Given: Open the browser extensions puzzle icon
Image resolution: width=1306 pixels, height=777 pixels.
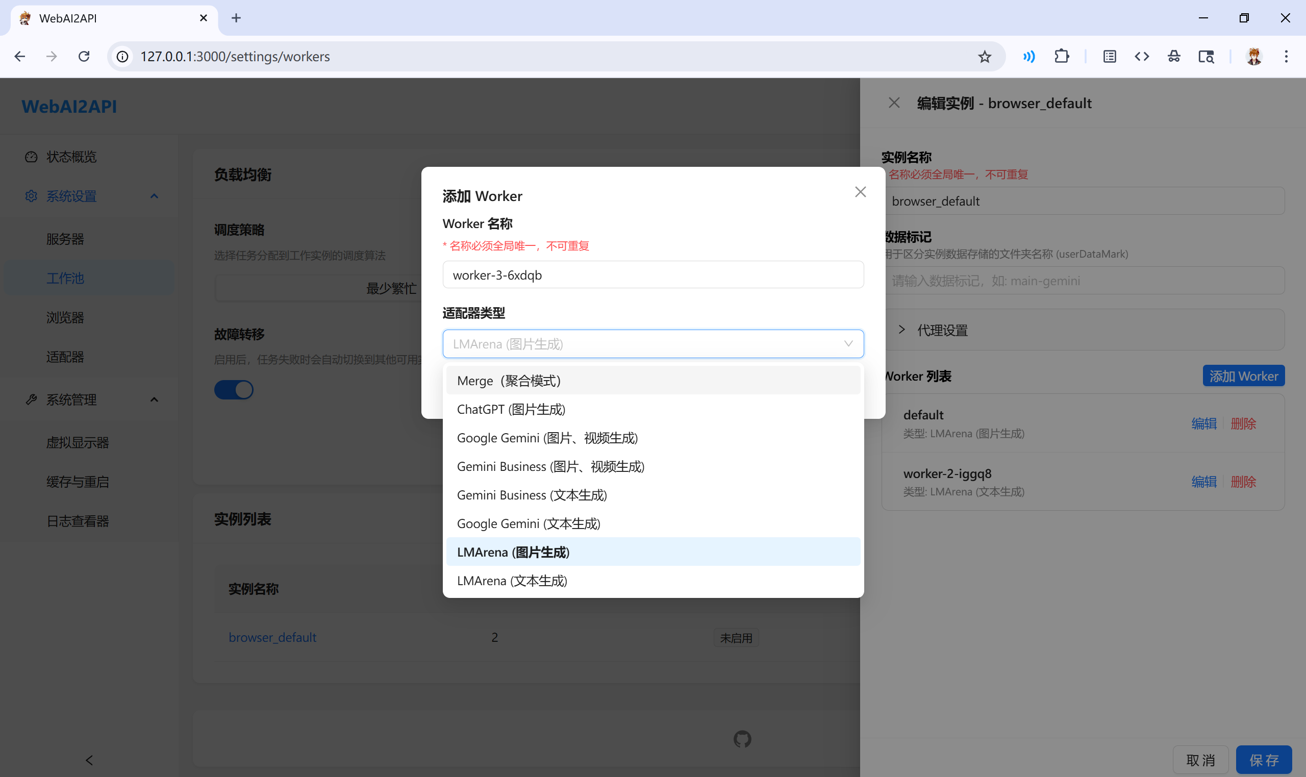Looking at the screenshot, I should (1062, 57).
